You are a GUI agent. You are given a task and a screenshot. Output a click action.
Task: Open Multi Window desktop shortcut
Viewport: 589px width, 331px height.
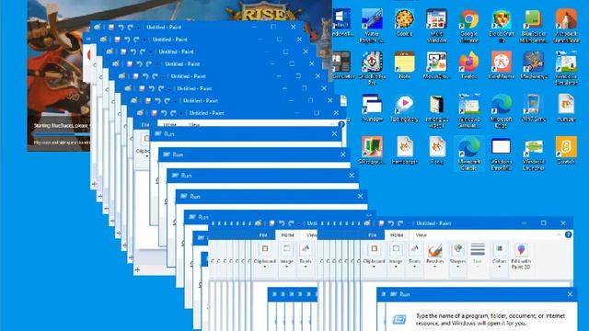click(436, 26)
